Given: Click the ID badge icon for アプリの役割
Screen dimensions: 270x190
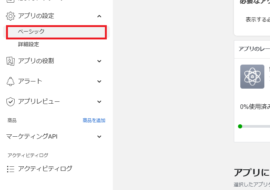Looking at the screenshot, I should coord(11,61).
